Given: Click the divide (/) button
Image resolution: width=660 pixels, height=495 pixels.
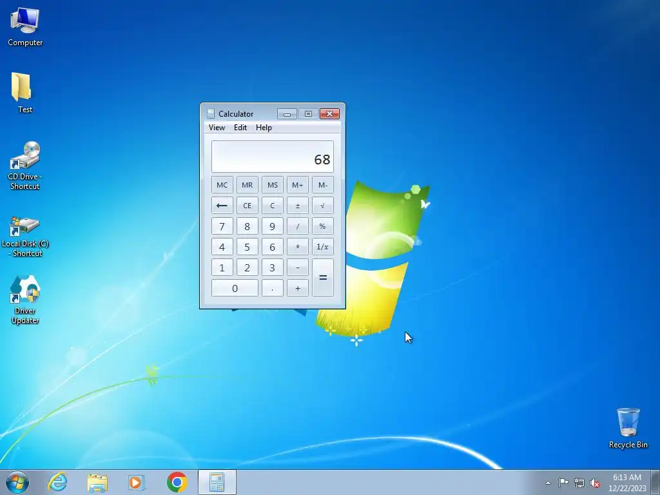Looking at the screenshot, I should tap(298, 226).
